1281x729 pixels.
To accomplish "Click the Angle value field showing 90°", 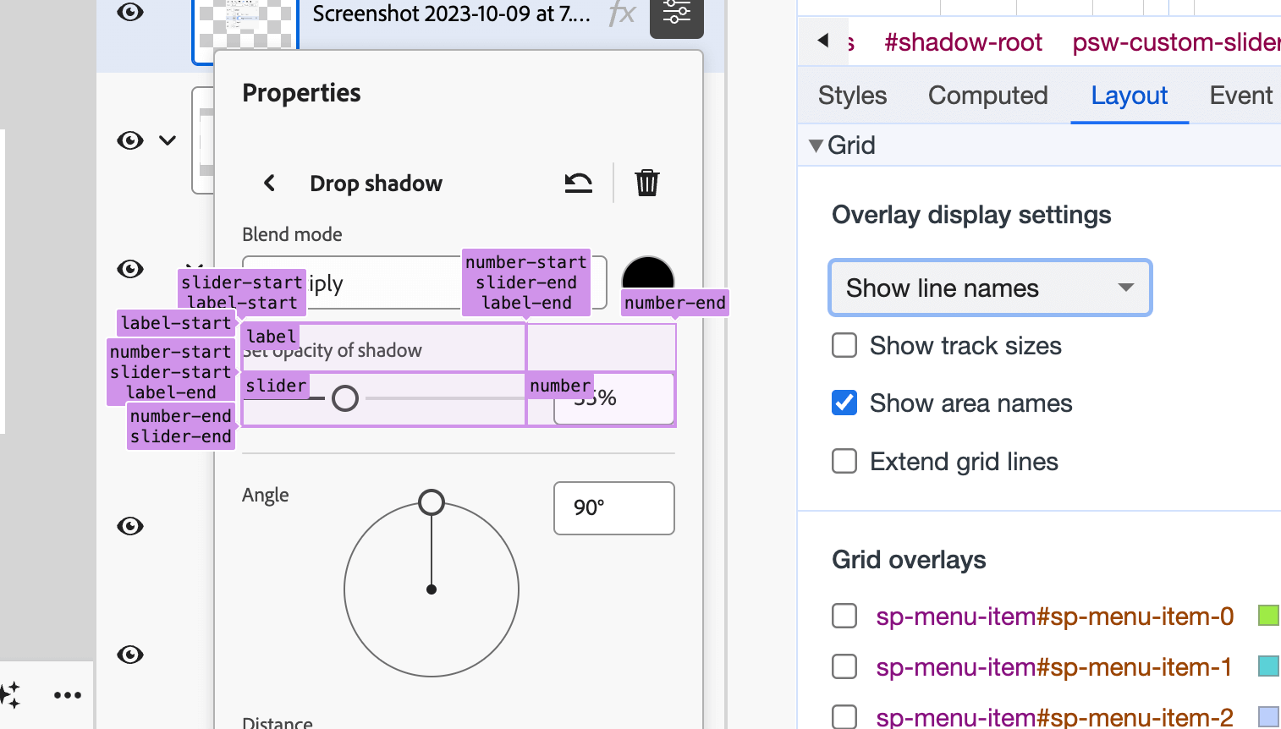I will coord(613,508).
